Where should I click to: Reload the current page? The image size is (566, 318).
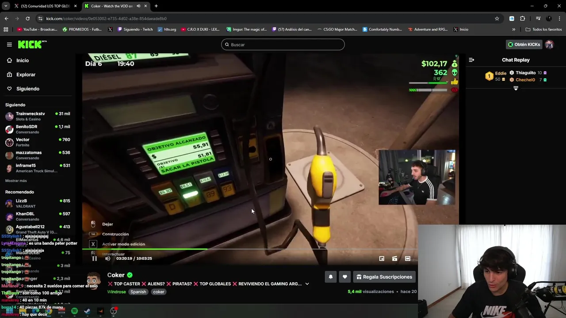tap(27, 19)
